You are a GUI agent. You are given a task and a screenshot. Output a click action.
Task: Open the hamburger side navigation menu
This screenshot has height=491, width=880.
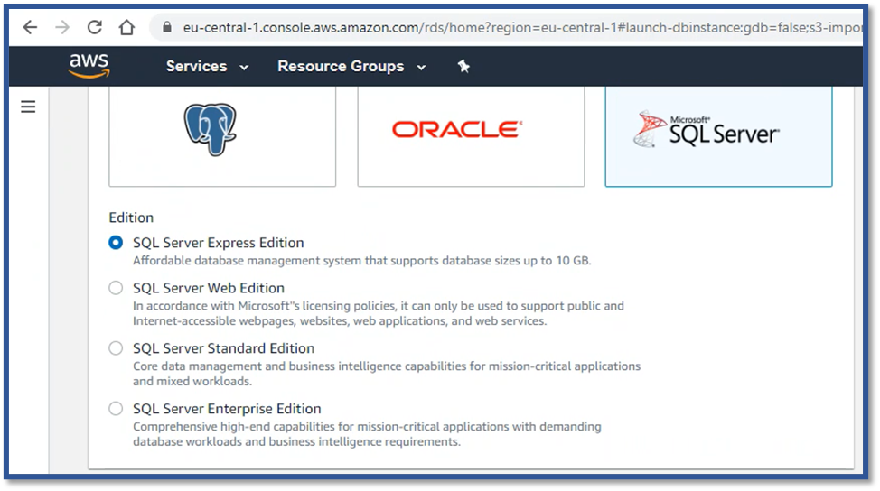(28, 107)
